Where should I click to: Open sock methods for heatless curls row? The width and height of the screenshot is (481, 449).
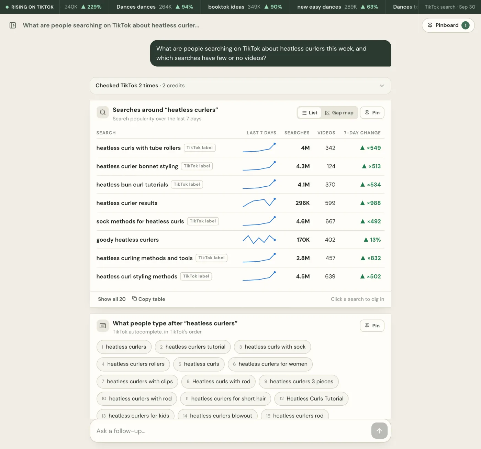[x=240, y=221]
